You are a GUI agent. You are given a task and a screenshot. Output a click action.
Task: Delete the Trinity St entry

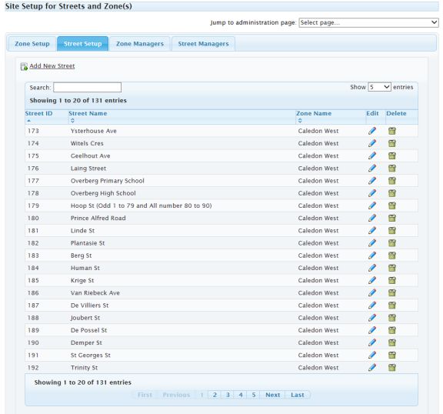click(x=392, y=367)
